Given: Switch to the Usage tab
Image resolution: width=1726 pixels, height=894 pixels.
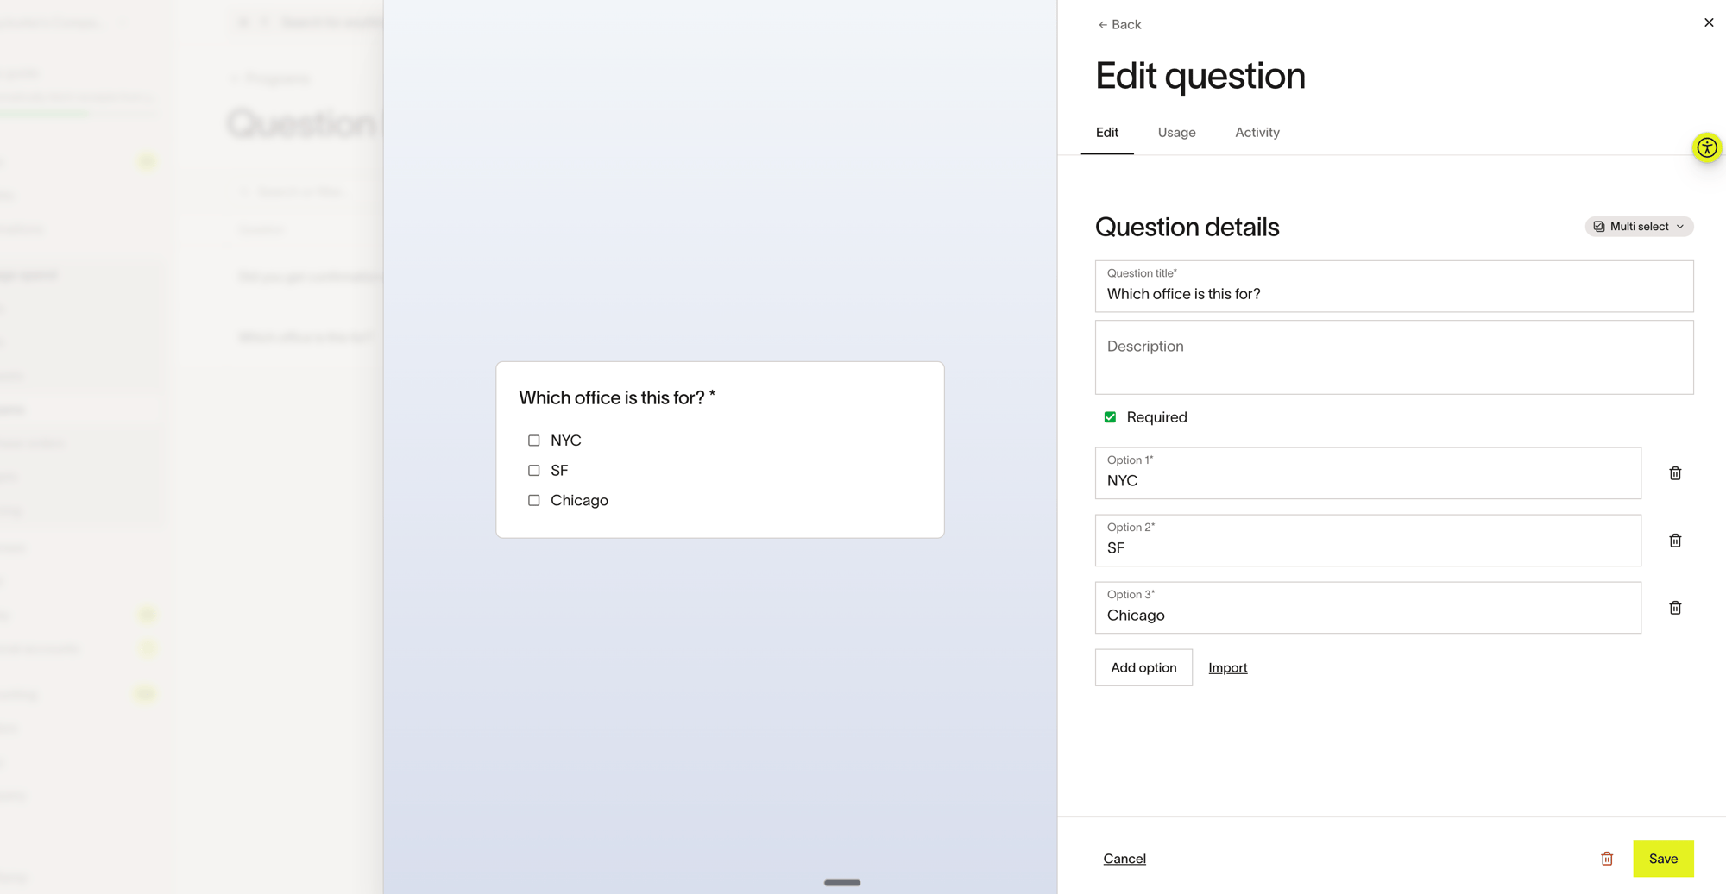Looking at the screenshot, I should click(1176, 133).
